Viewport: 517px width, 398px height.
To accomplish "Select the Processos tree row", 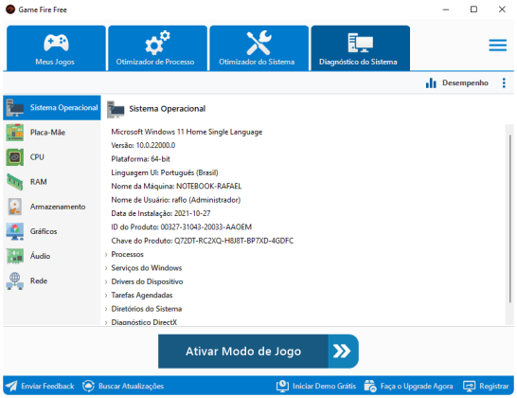I will (x=127, y=255).
